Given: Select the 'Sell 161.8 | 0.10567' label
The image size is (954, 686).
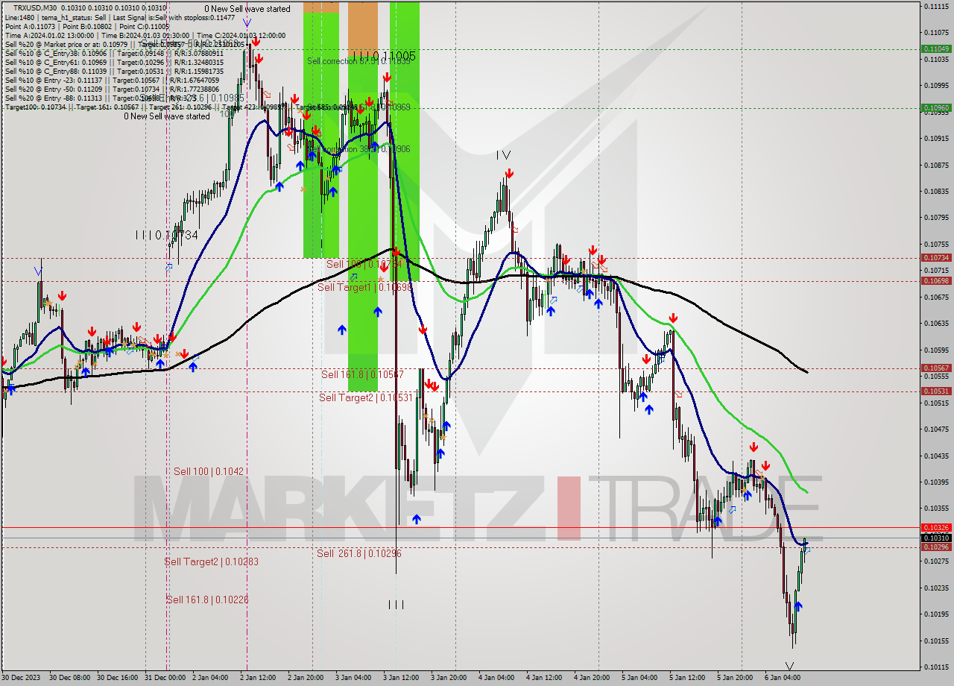Looking at the screenshot, I should pyautogui.click(x=362, y=374).
